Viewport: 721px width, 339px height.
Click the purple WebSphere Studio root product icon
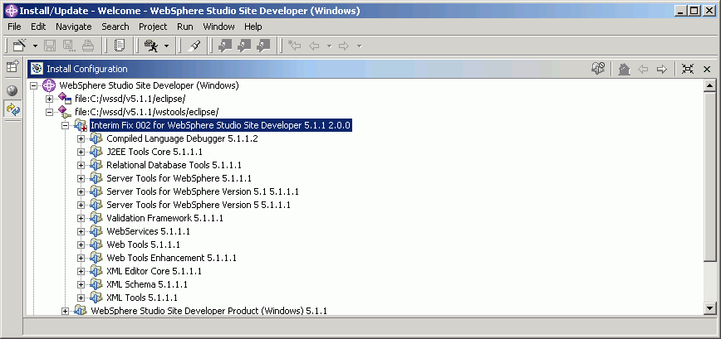(x=48, y=85)
